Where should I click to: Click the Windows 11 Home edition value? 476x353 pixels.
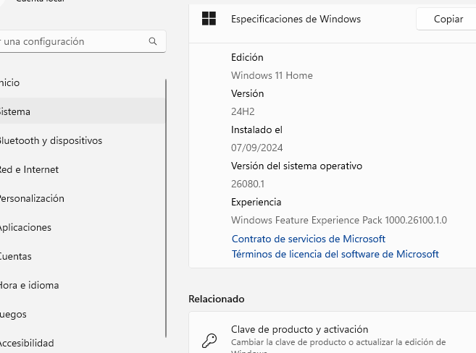tap(272, 75)
